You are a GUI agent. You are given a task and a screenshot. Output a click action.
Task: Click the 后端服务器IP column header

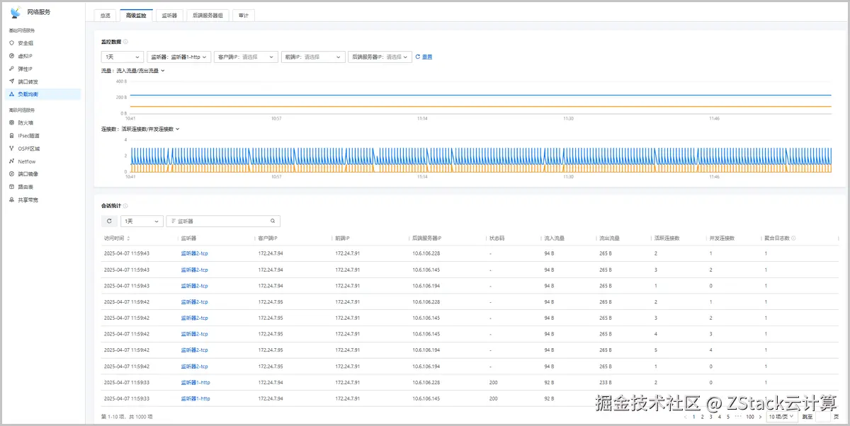click(x=427, y=238)
